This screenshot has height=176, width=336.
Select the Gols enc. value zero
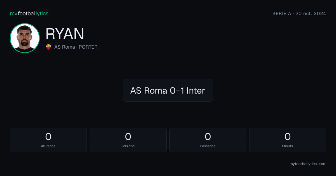pos(128,137)
